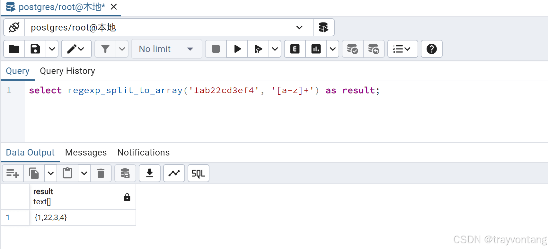Open the graph visualiser icon
The image size is (548, 249).
point(174,173)
